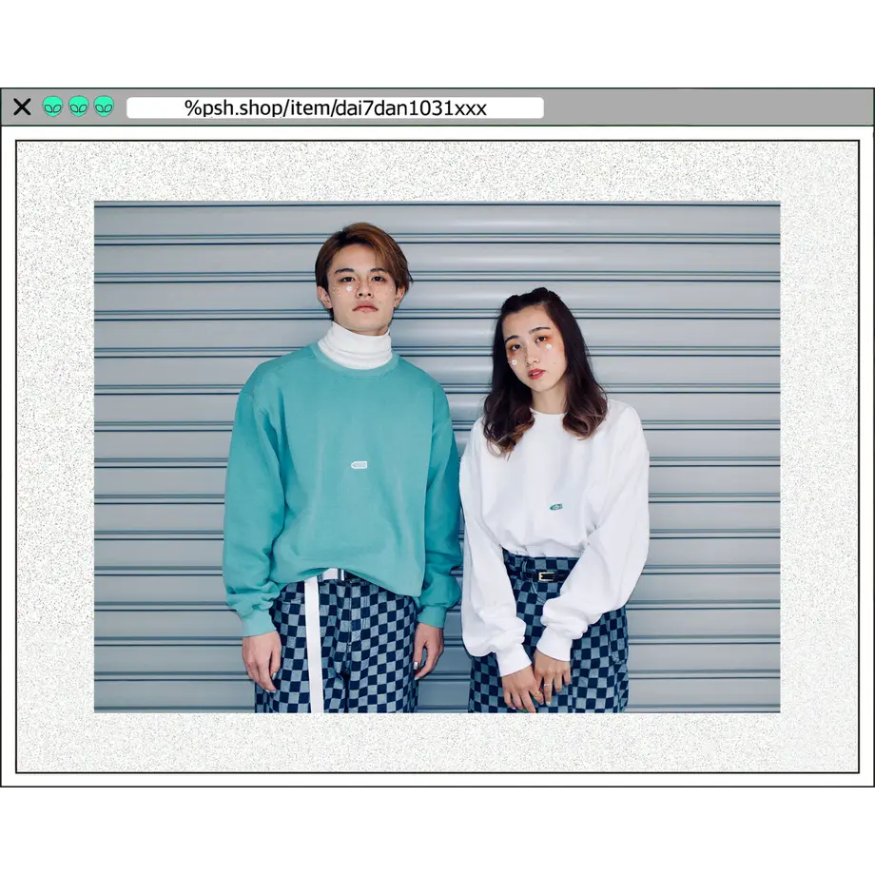Click the hanging white belt strap
This screenshot has width=875, height=875.
(314, 642)
